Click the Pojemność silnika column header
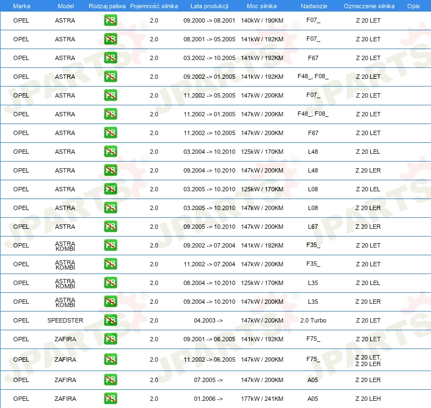This screenshot has width=431, height=408. (154, 6)
